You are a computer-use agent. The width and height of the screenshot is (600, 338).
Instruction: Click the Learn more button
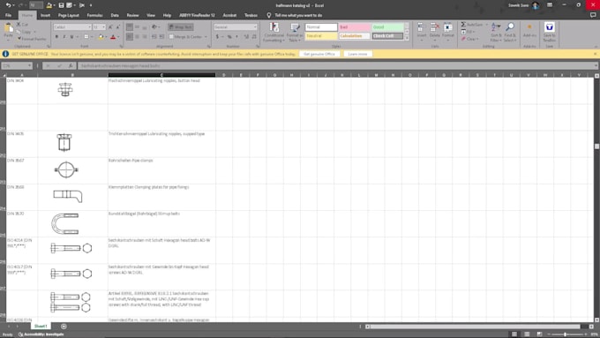coord(357,54)
